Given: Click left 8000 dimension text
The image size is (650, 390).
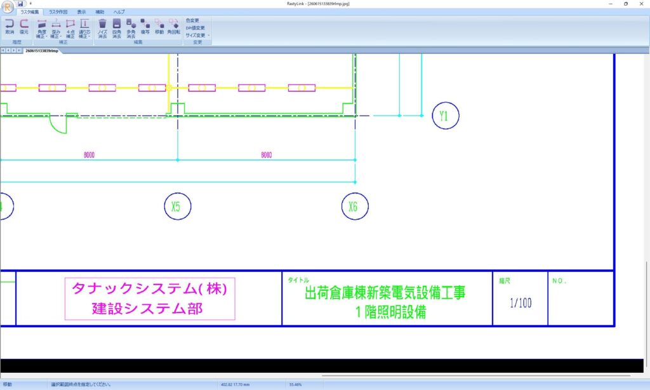Looking at the screenshot, I should 89,155.
